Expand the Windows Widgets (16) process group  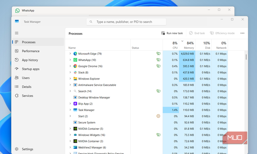pos(70,135)
